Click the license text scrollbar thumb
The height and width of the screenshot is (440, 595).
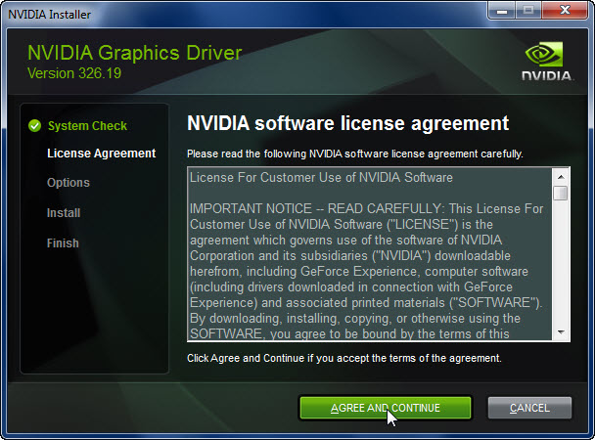(561, 193)
